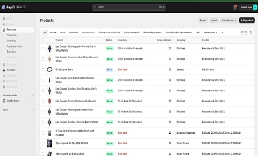Screen dimensions: 258x156
Task: Open the Kitchen Appliances view tab
Action: point(153,32)
